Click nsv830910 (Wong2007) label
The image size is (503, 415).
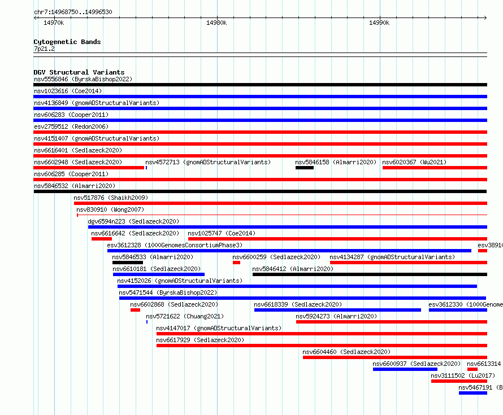point(110,209)
